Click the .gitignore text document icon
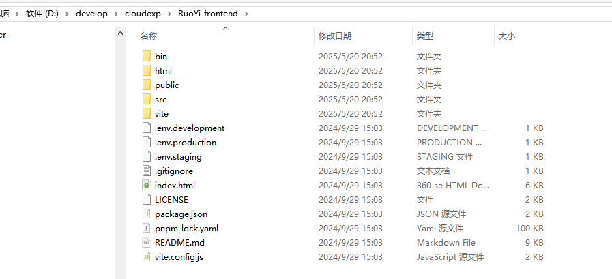 [147, 171]
